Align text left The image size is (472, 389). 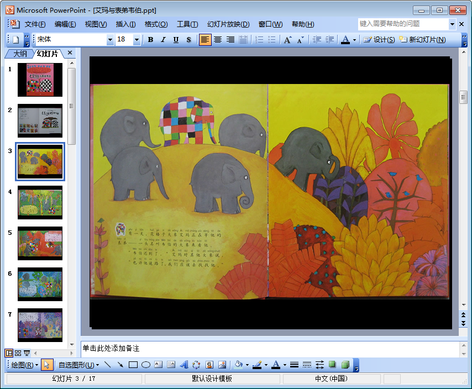[204, 40]
